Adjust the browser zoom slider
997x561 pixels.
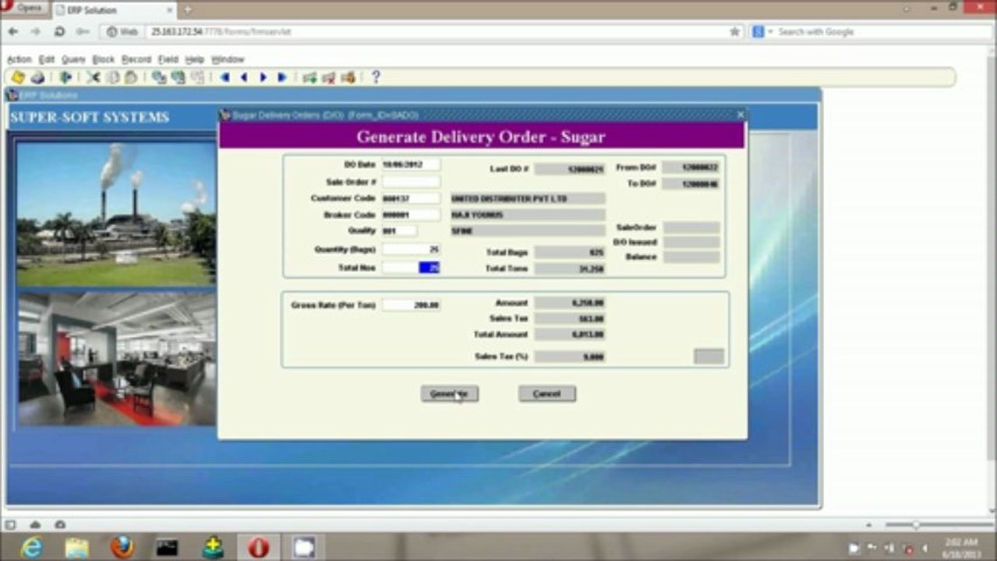pyautogui.click(x=916, y=525)
